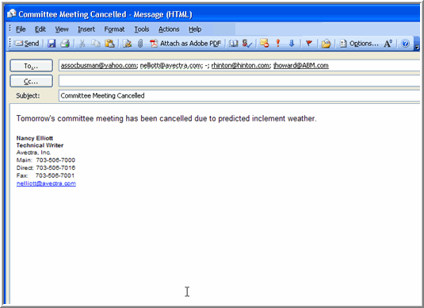The height and width of the screenshot is (308, 424).
Task: Open the Signature insert icon
Action: [127, 44]
